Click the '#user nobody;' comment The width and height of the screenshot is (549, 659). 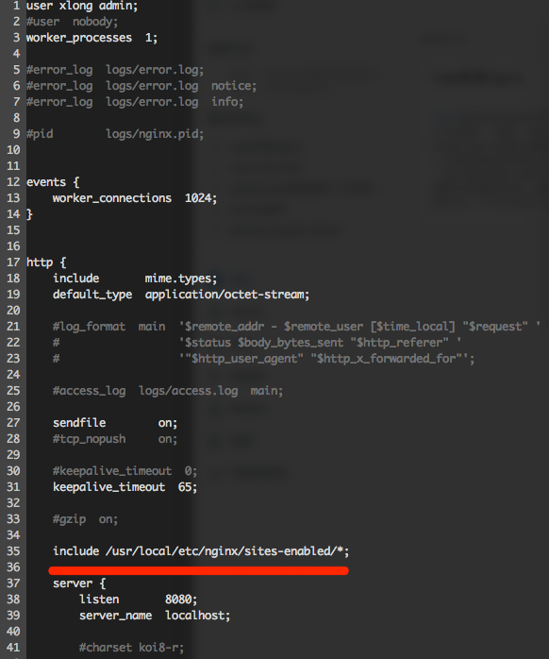click(x=73, y=22)
